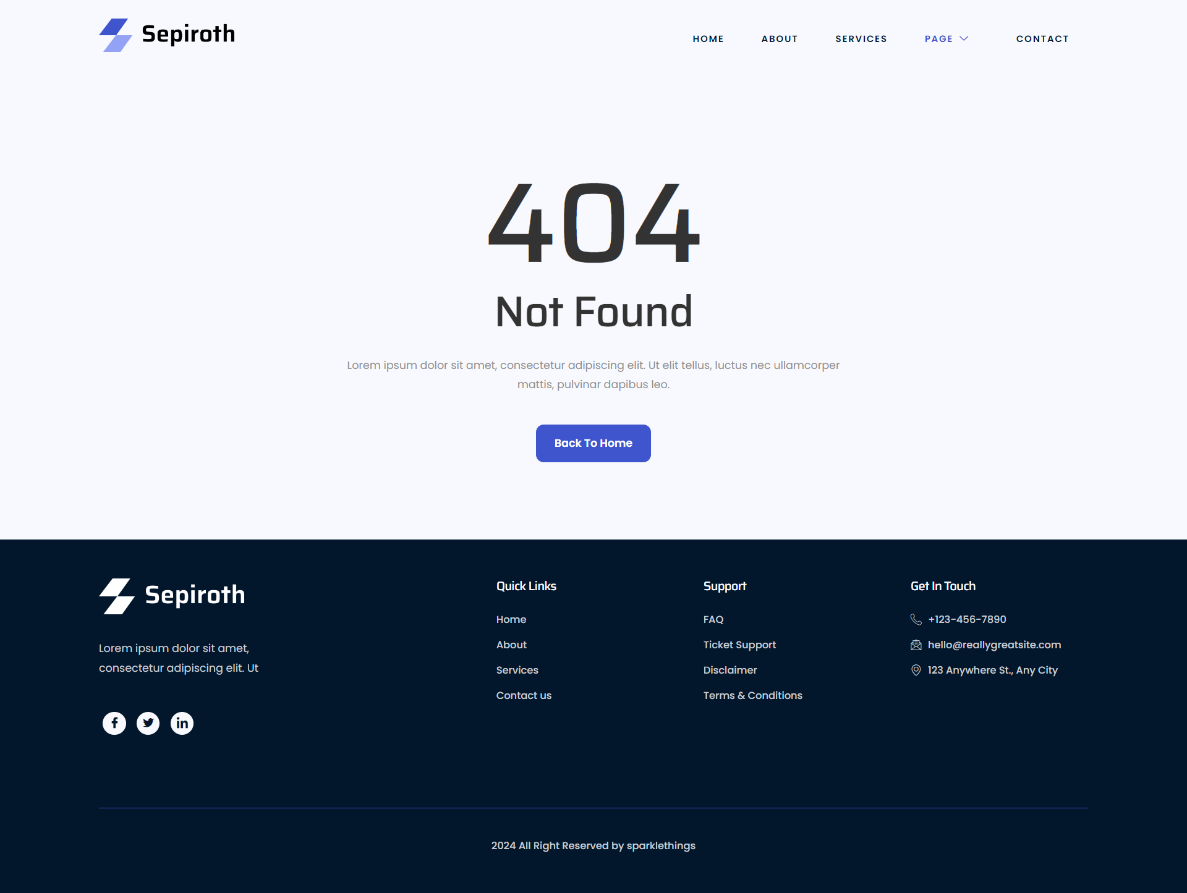Image resolution: width=1187 pixels, height=893 pixels.
Task: Select Services in the top navigation
Action: pos(861,39)
